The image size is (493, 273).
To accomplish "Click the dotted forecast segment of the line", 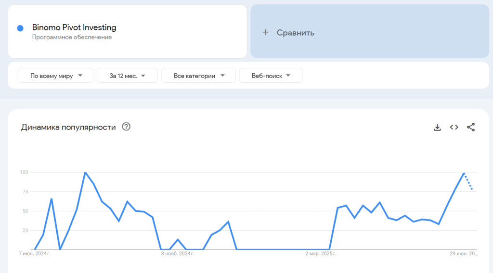I will coord(468,182).
